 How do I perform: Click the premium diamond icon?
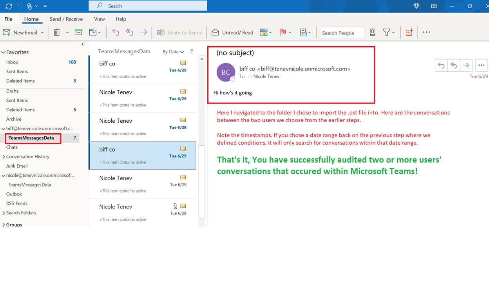[416, 6]
